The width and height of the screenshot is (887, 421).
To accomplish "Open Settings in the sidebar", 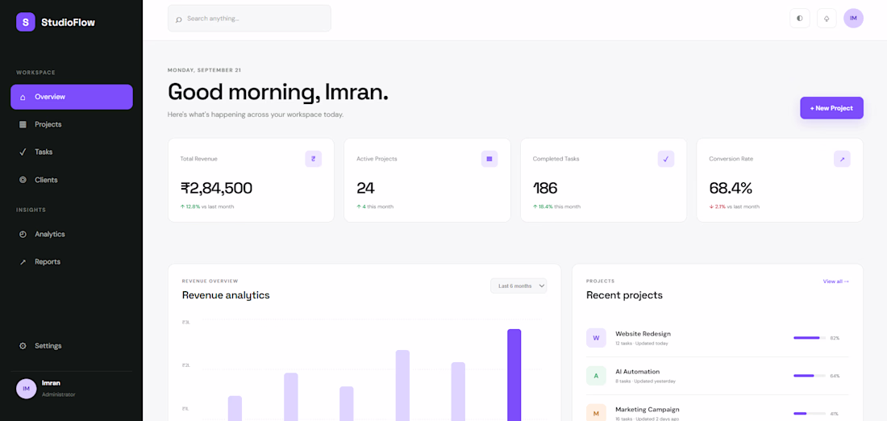I will point(72,346).
